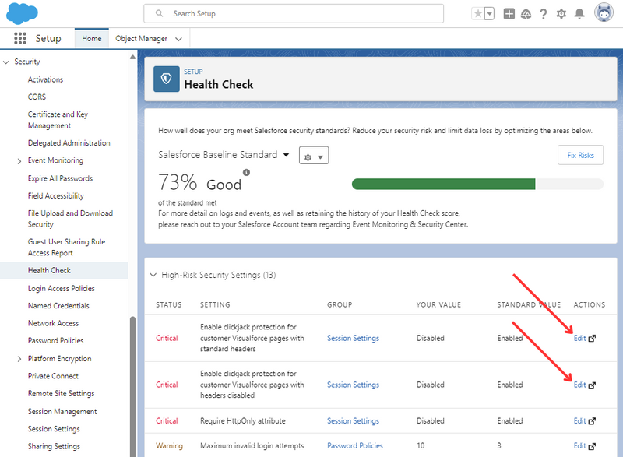Click the Salesforce cloud logo

(x=23, y=13)
